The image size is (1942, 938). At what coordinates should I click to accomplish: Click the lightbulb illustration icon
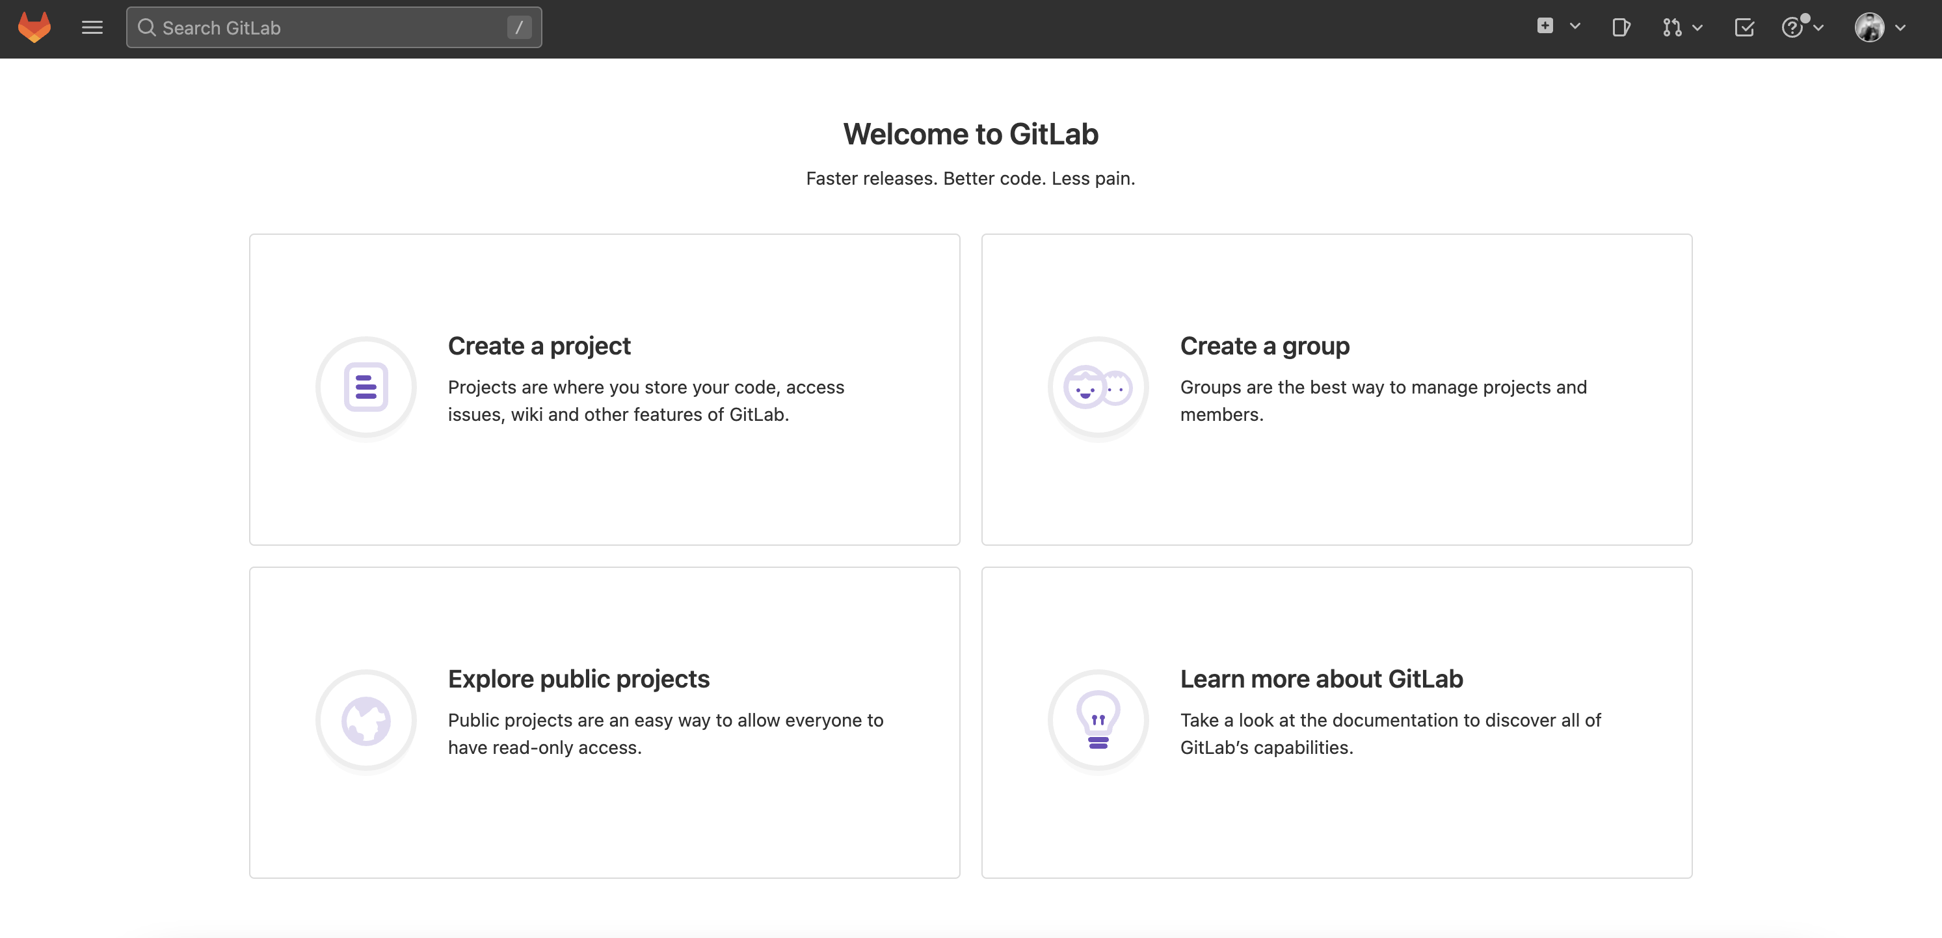[x=1098, y=721]
